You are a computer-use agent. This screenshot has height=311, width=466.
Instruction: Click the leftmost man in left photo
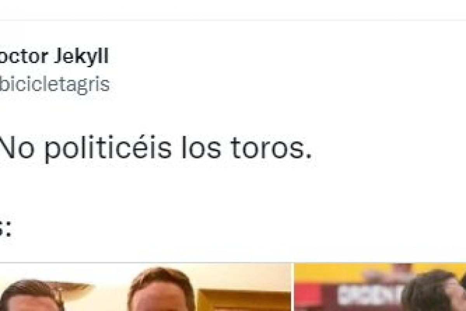click(29, 296)
